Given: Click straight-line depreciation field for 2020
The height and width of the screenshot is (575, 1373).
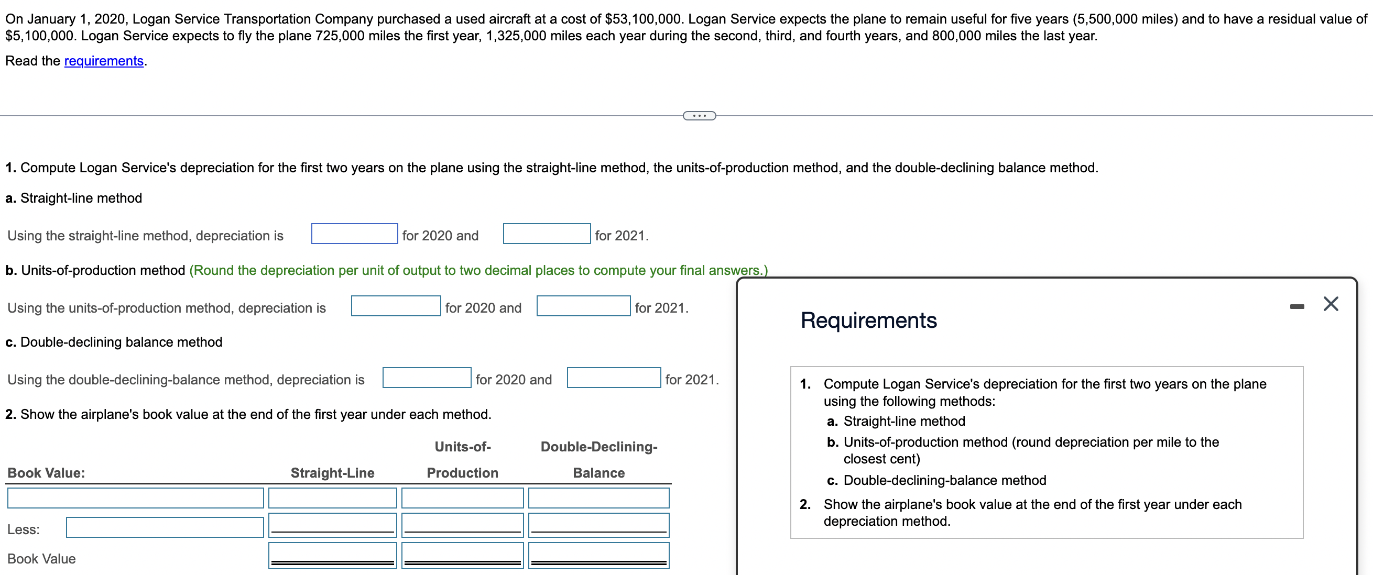Looking at the screenshot, I should (x=354, y=234).
